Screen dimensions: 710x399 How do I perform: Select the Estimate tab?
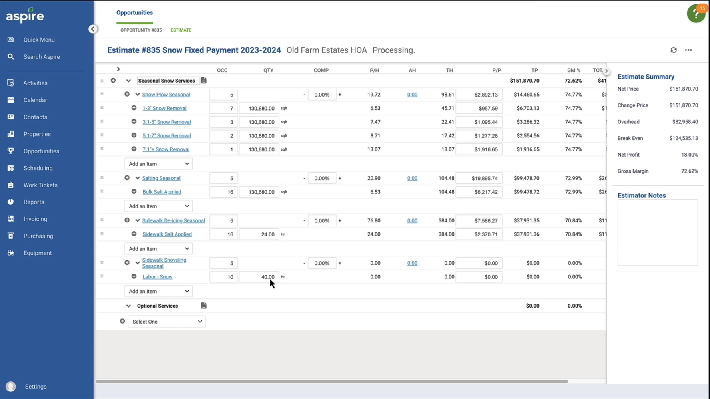click(x=181, y=30)
